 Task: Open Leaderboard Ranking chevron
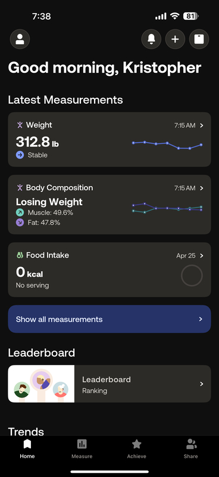[x=202, y=384]
